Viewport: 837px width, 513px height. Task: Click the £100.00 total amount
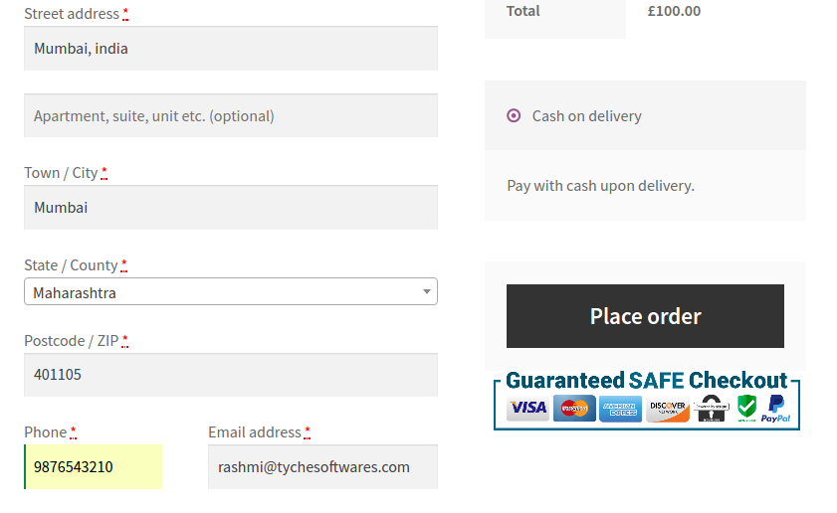click(x=674, y=11)
